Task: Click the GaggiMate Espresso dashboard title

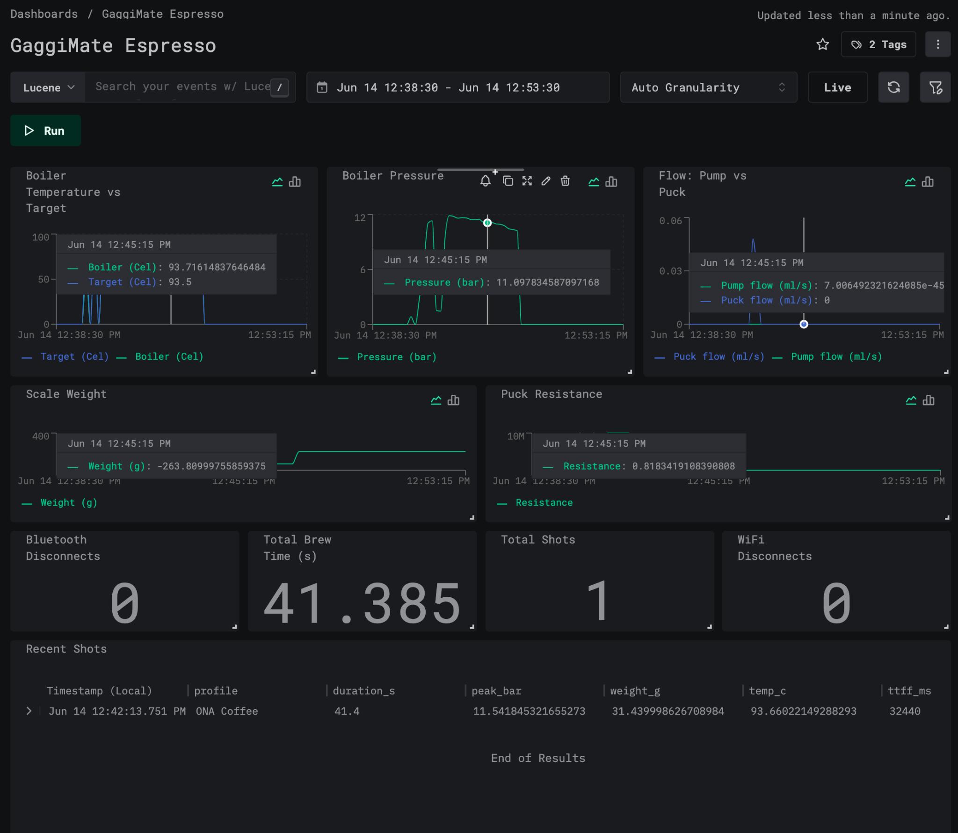Action: (x=113, y=45)
